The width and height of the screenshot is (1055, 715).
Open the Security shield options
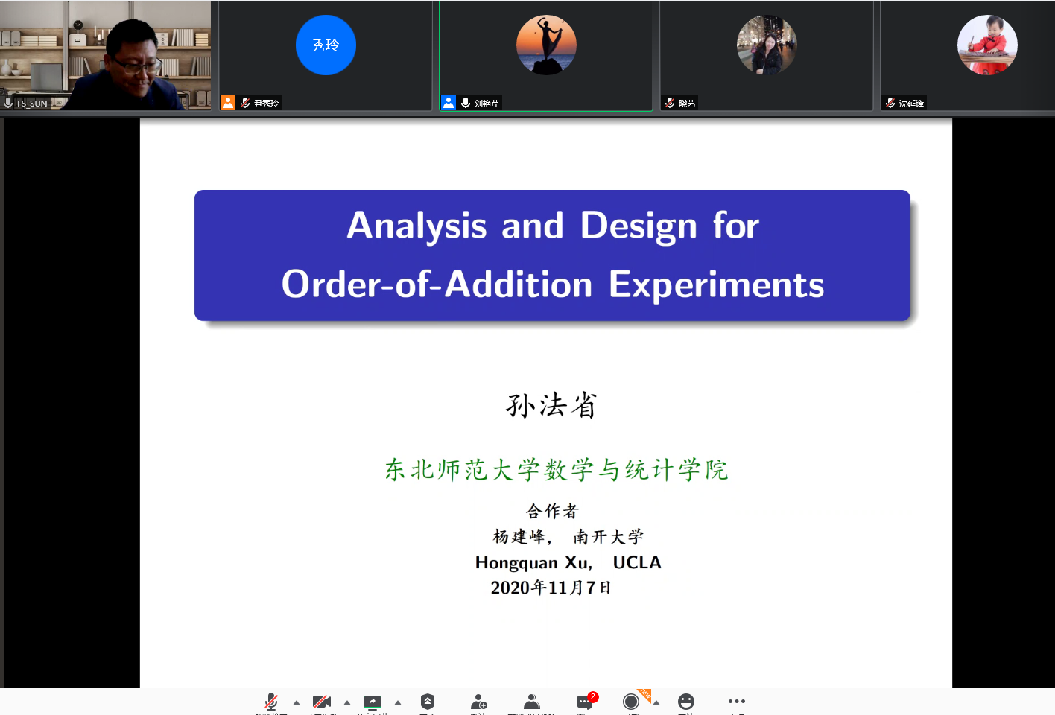pyautogui.click(x=427, y=702)
